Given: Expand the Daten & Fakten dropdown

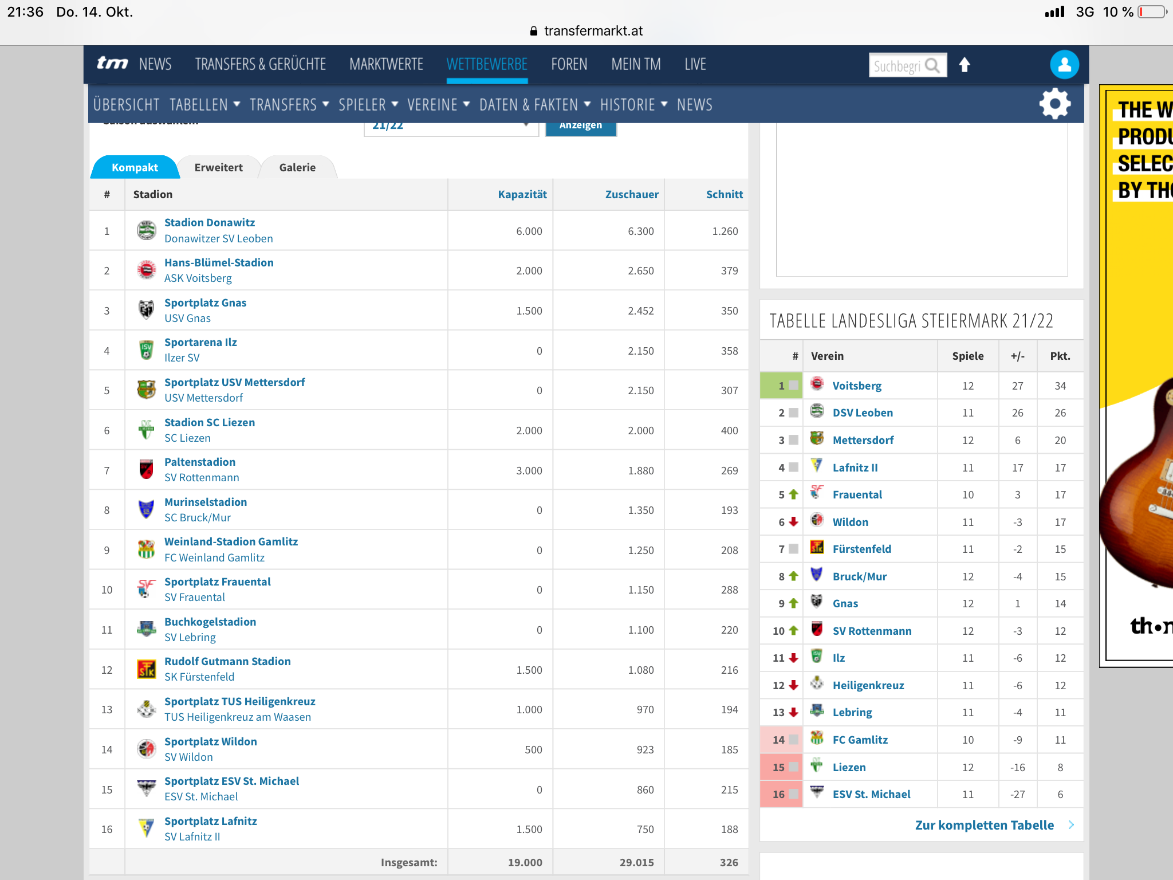Looking at the screenshot, I should [535, 104].
